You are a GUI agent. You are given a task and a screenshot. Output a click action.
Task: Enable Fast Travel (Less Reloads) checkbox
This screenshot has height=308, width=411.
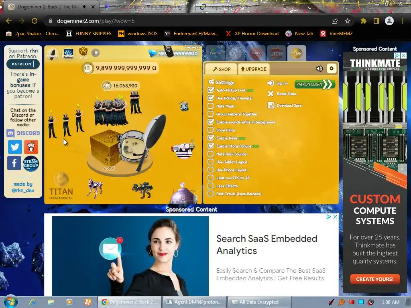(210, 194)
